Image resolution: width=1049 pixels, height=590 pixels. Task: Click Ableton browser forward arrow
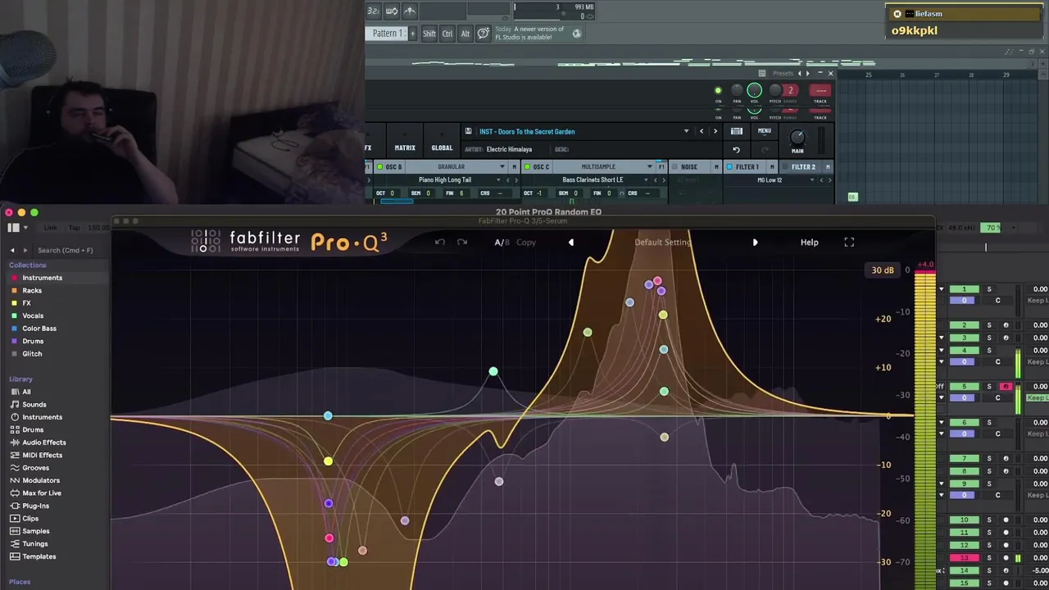25,250
